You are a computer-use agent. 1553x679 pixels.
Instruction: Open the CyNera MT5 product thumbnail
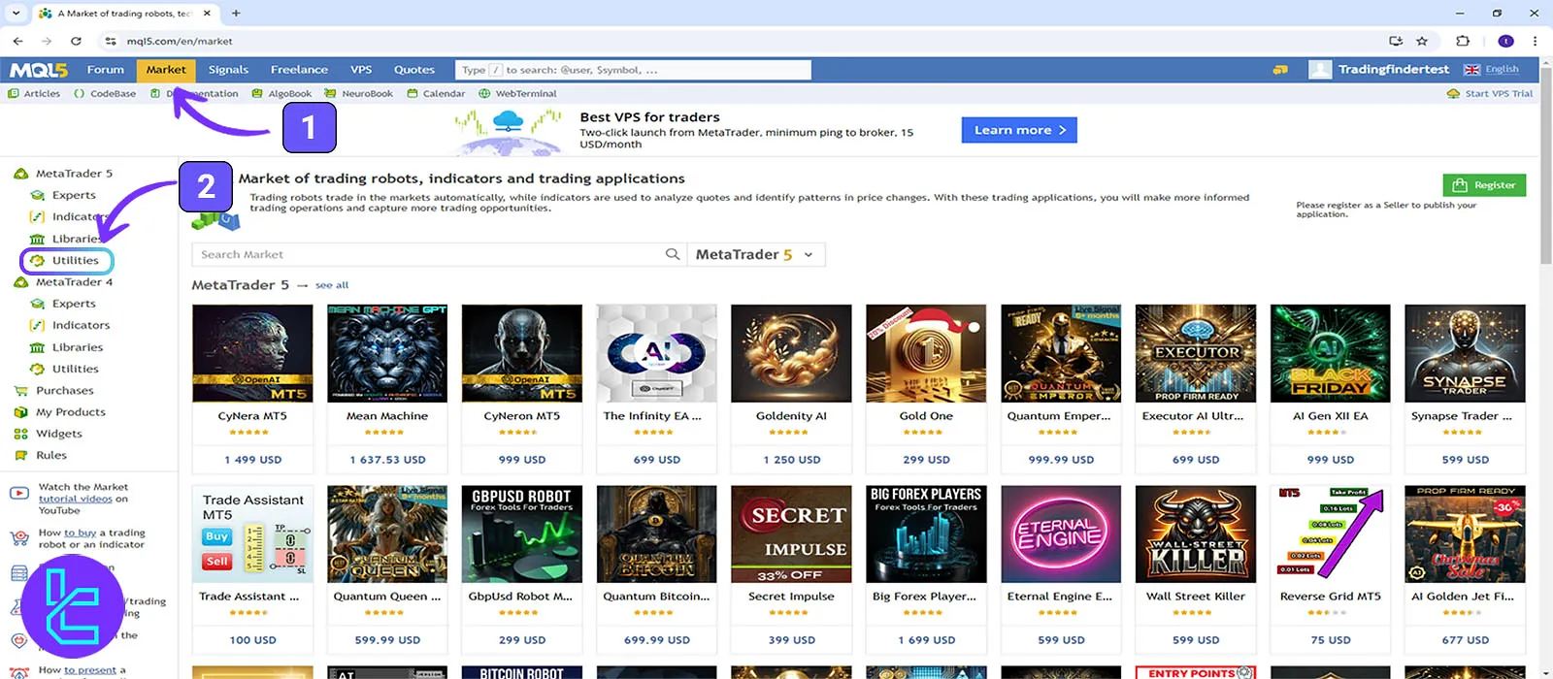(252, 353)
